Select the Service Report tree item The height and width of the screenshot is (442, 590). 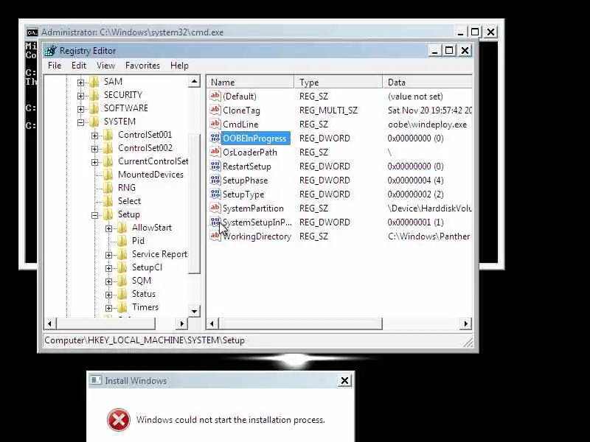159,254
